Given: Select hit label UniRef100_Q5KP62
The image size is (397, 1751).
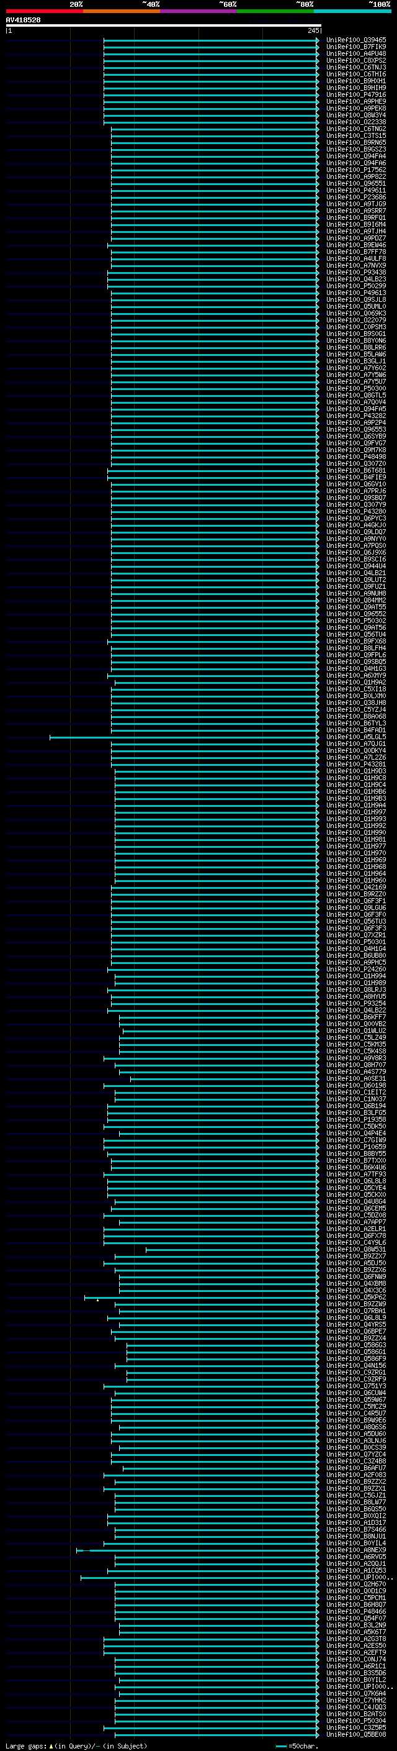Looking at the screenshot, I should (356, 1297).
